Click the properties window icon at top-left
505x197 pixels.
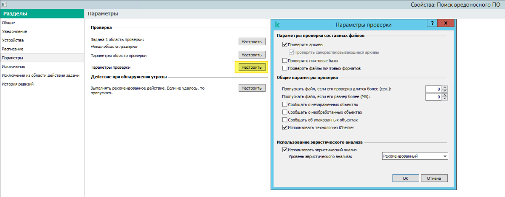(x=4, y=4)
